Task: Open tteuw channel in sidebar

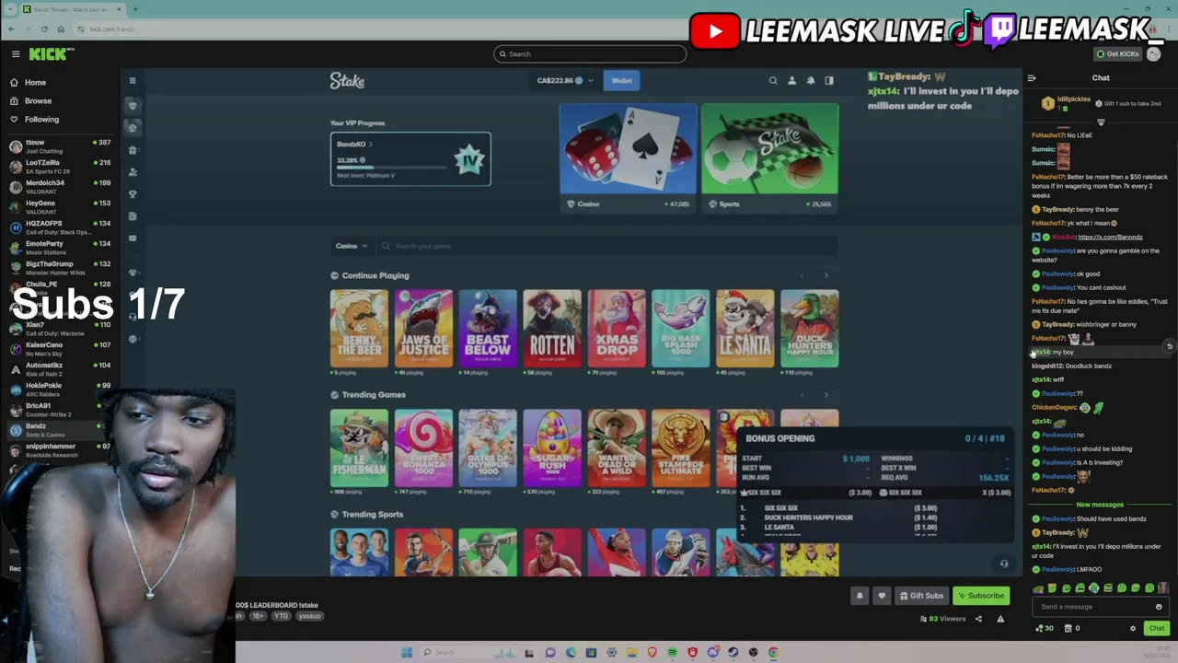Action: coord(60,146)
